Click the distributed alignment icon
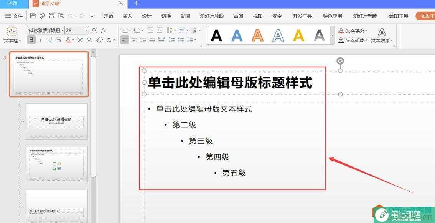Screen dimensions: 435x223 [161, 40]
